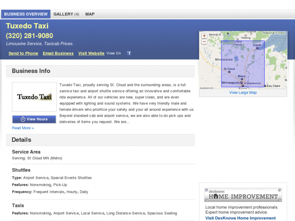Click the Email Business link
295x221 pixels.
click(x=58, y=54)
